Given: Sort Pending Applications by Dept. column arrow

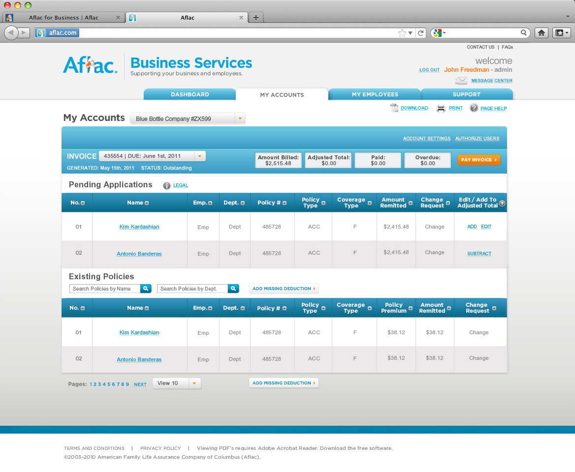Looking at the screenshot, I should click(243, 203).
